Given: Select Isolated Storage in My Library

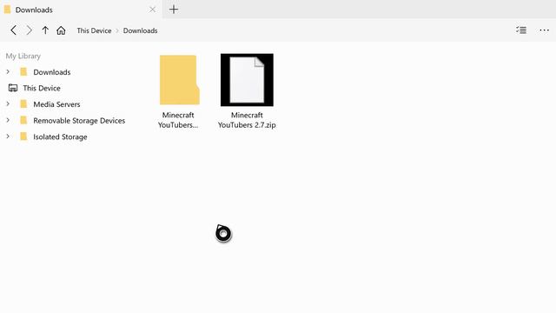Looking at the screenshot, I should (x=60, y=137).
